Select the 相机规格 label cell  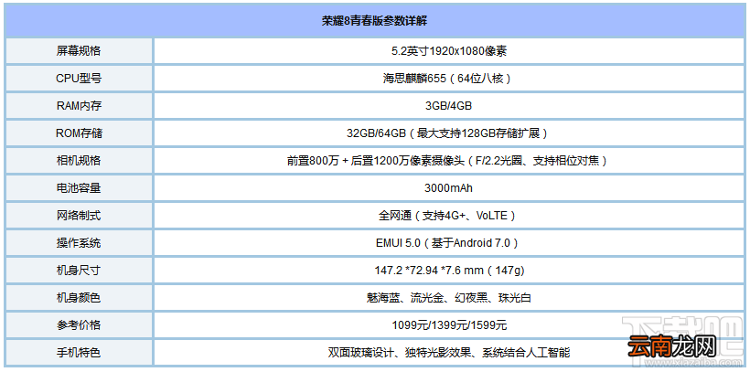(79, 161)
